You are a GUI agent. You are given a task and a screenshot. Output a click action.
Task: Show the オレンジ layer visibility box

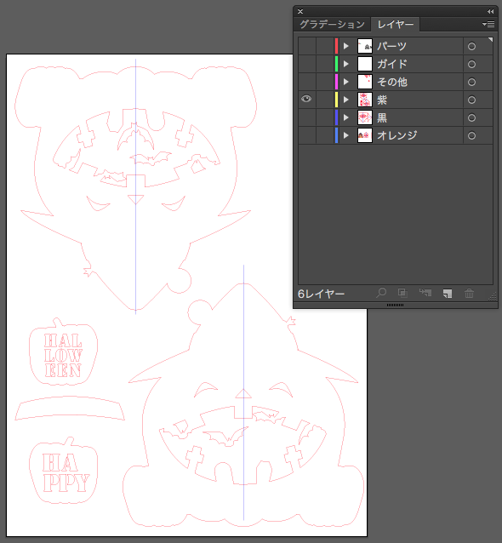(307, 135)
